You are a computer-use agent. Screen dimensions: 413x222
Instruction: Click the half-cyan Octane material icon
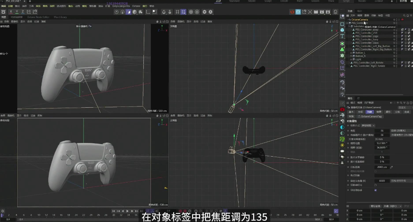342,127
